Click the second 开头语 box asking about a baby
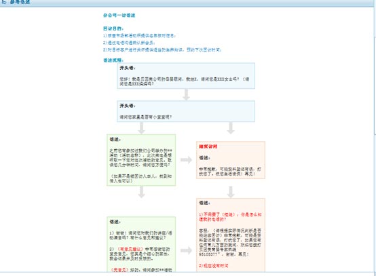Viewport: 376px width, 276px height. 186,111
